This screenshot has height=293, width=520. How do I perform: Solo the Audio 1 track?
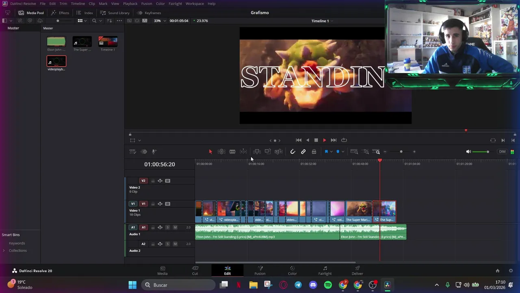point(167,227)
